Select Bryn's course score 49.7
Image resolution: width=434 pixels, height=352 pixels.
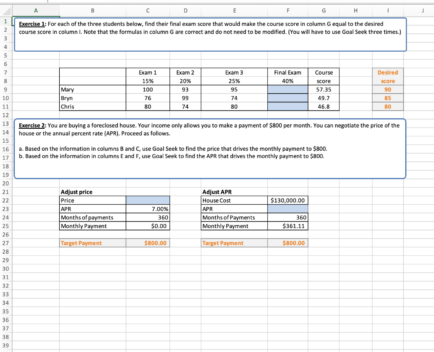click(323, 98)
